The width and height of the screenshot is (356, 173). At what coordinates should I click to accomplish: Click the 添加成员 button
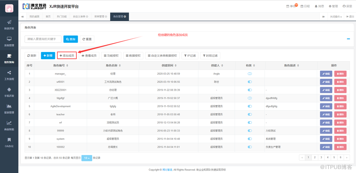pyautogui.click(x=67, y=56)
